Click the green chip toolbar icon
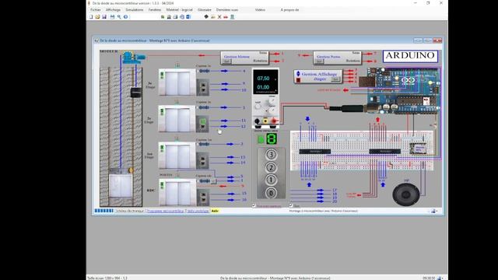This screenshot has width=498, height=280. click(x=163, y=17)
